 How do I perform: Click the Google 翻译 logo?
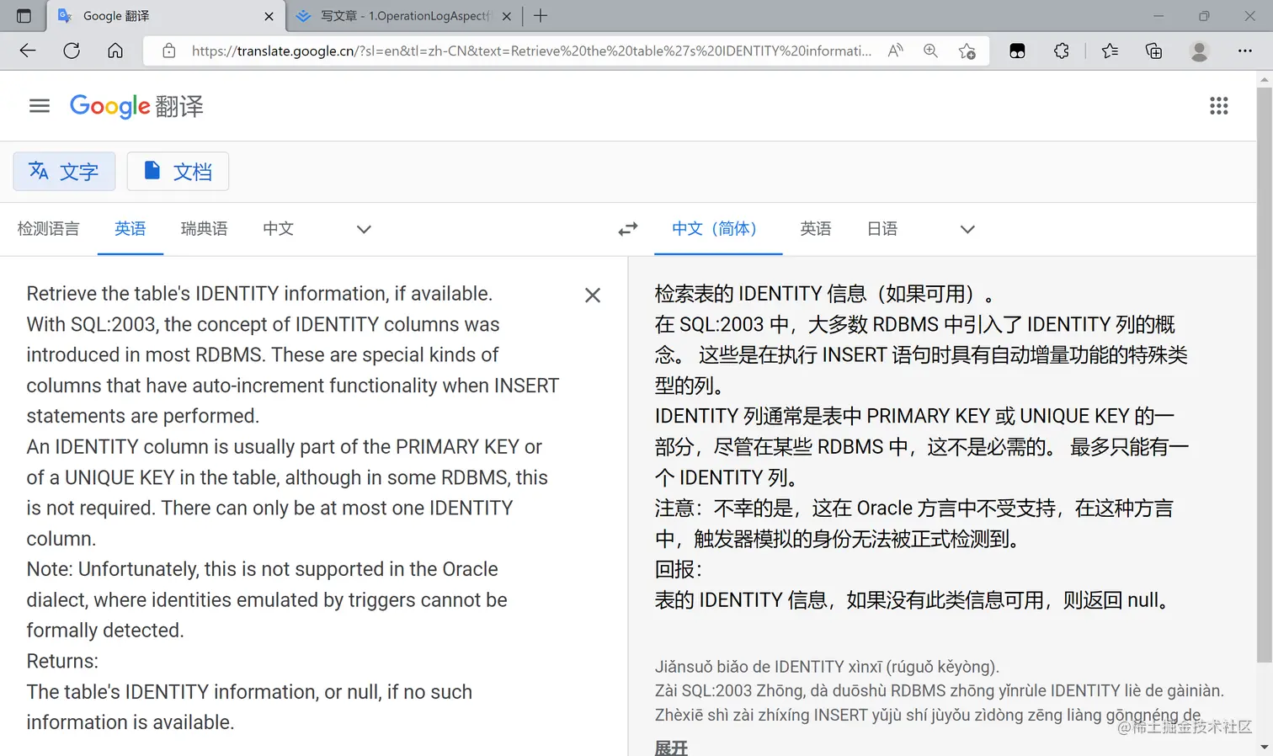click(x=136, y=106)
